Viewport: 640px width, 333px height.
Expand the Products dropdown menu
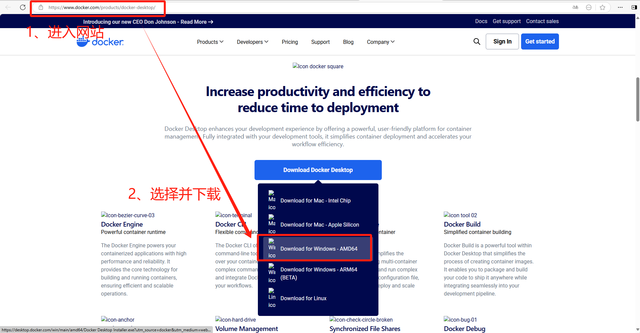pyautogui.click(x=210, y=42)
